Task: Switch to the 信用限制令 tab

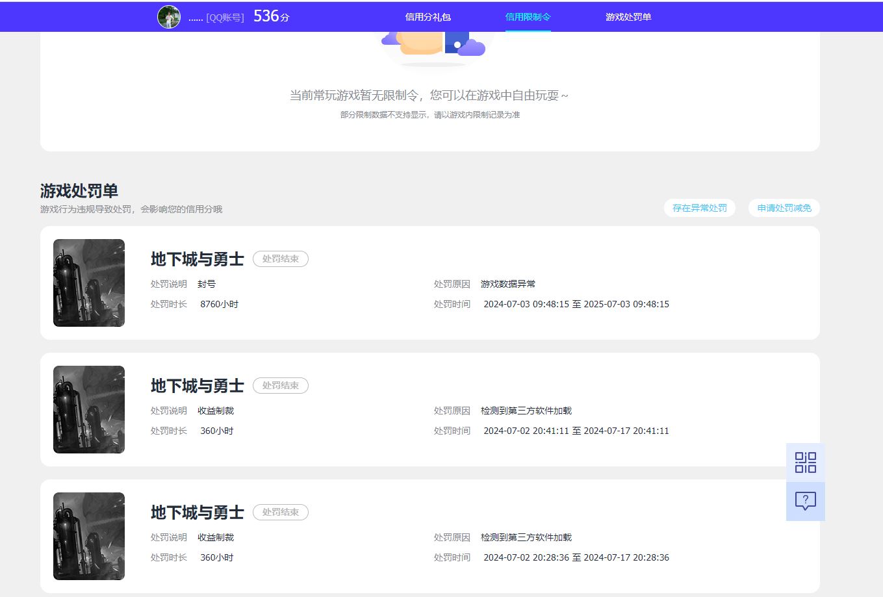Action: tap(528, 17)
